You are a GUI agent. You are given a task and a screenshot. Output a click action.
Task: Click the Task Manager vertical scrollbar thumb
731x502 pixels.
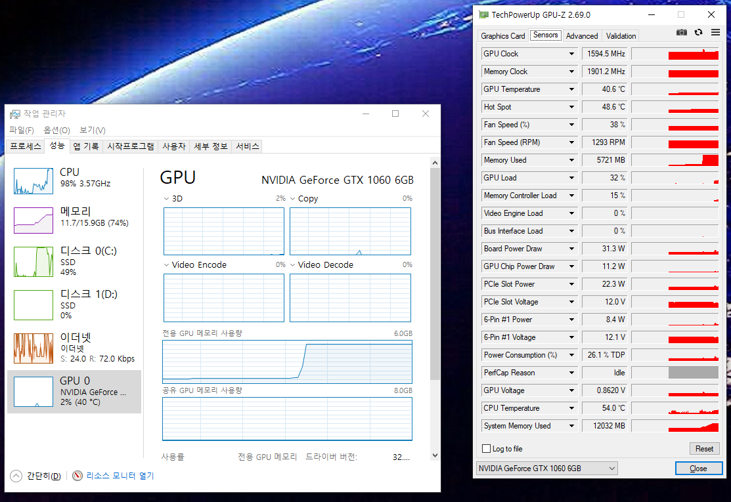pos(435,274)
